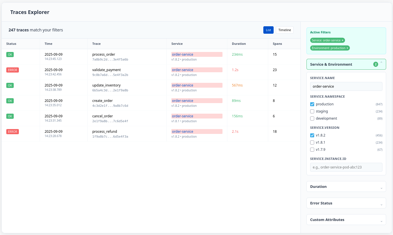393x235 pixels.
Task: Remove the Environment: production filter chip
Action: tap(347, 48)
